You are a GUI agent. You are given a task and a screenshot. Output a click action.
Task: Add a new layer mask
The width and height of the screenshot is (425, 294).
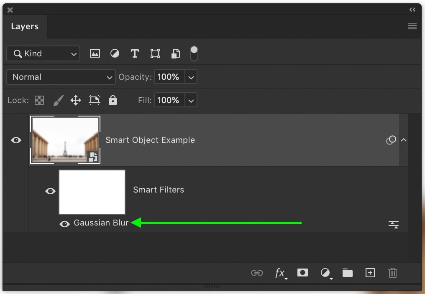(x=302, y=273)
